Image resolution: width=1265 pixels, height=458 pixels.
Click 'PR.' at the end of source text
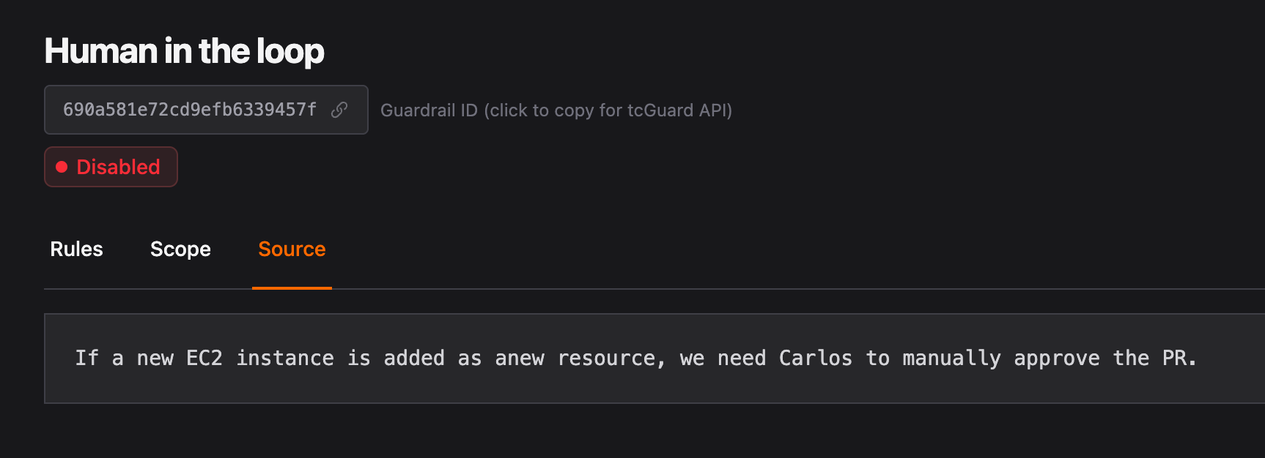click(x=1179, y=358)
